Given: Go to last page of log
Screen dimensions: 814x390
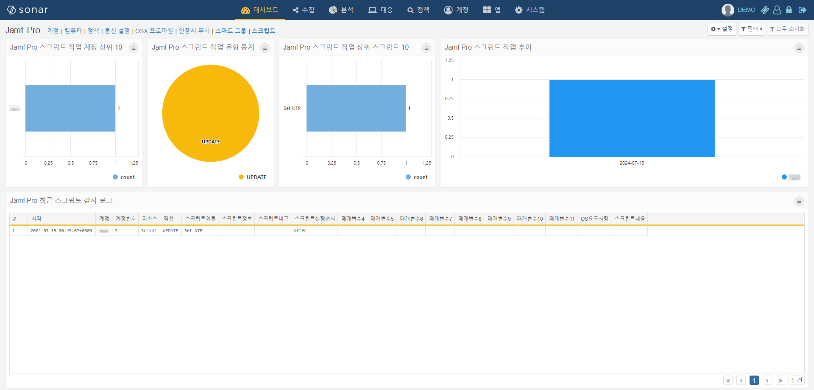Looking at the screenshot, I should point(781,381).
